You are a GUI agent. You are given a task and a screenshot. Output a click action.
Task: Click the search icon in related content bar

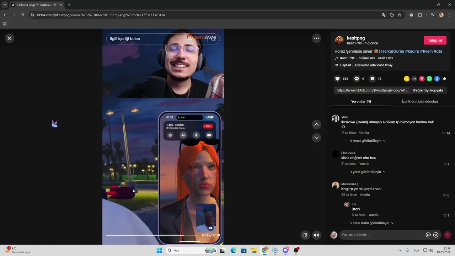click(213, 38)
